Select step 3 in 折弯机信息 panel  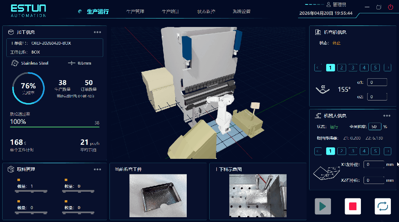point(353,68)
